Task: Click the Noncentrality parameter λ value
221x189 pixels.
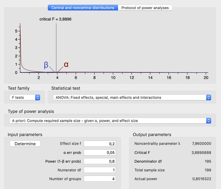Action: [x=201, y=144]
